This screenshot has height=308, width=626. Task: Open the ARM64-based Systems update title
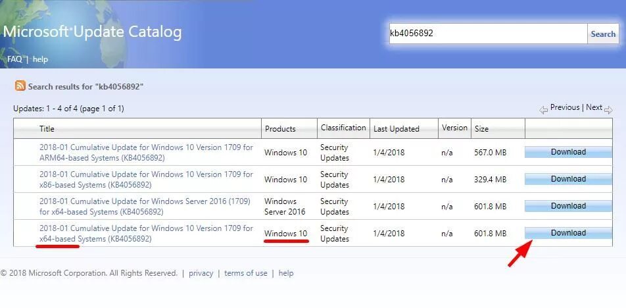click(146, 152)
